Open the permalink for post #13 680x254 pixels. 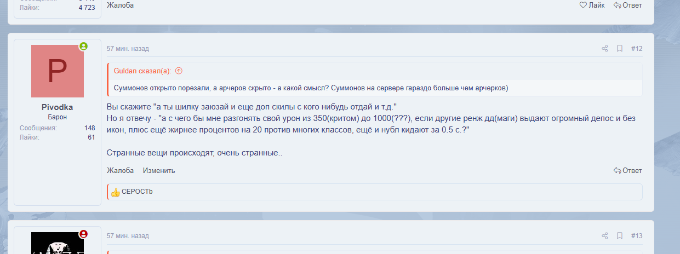coord(637,236)
